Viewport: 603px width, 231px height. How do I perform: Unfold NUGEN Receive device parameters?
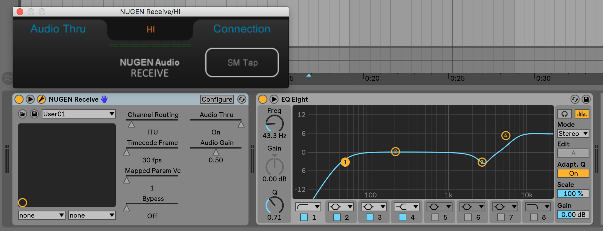click(30, 99)
